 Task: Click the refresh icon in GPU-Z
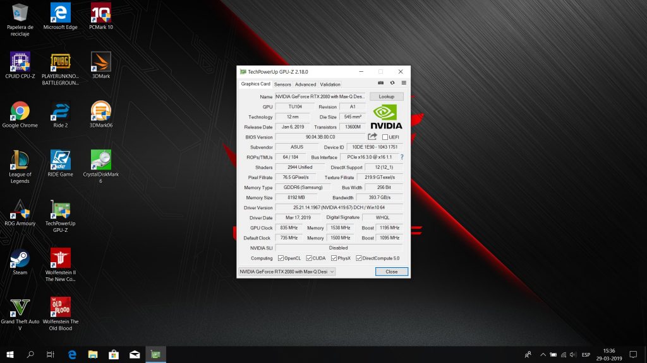tap(392, 83)
